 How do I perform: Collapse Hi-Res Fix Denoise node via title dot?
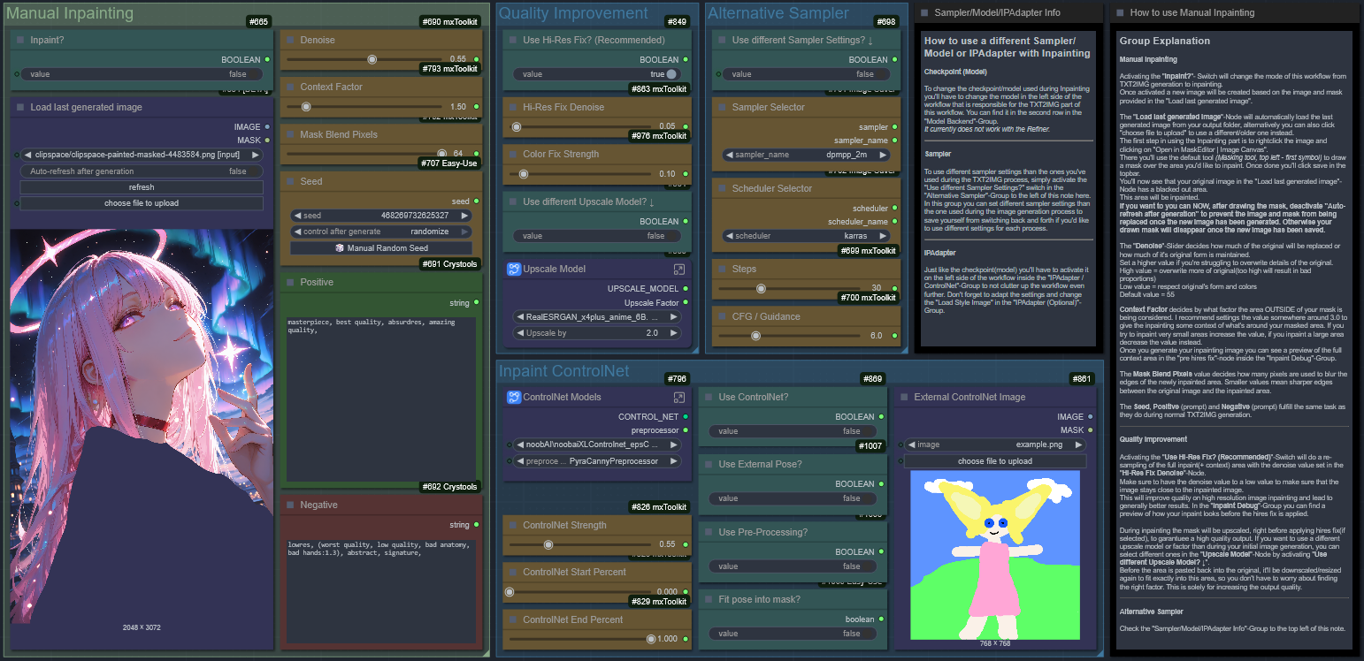coord(512,107)
